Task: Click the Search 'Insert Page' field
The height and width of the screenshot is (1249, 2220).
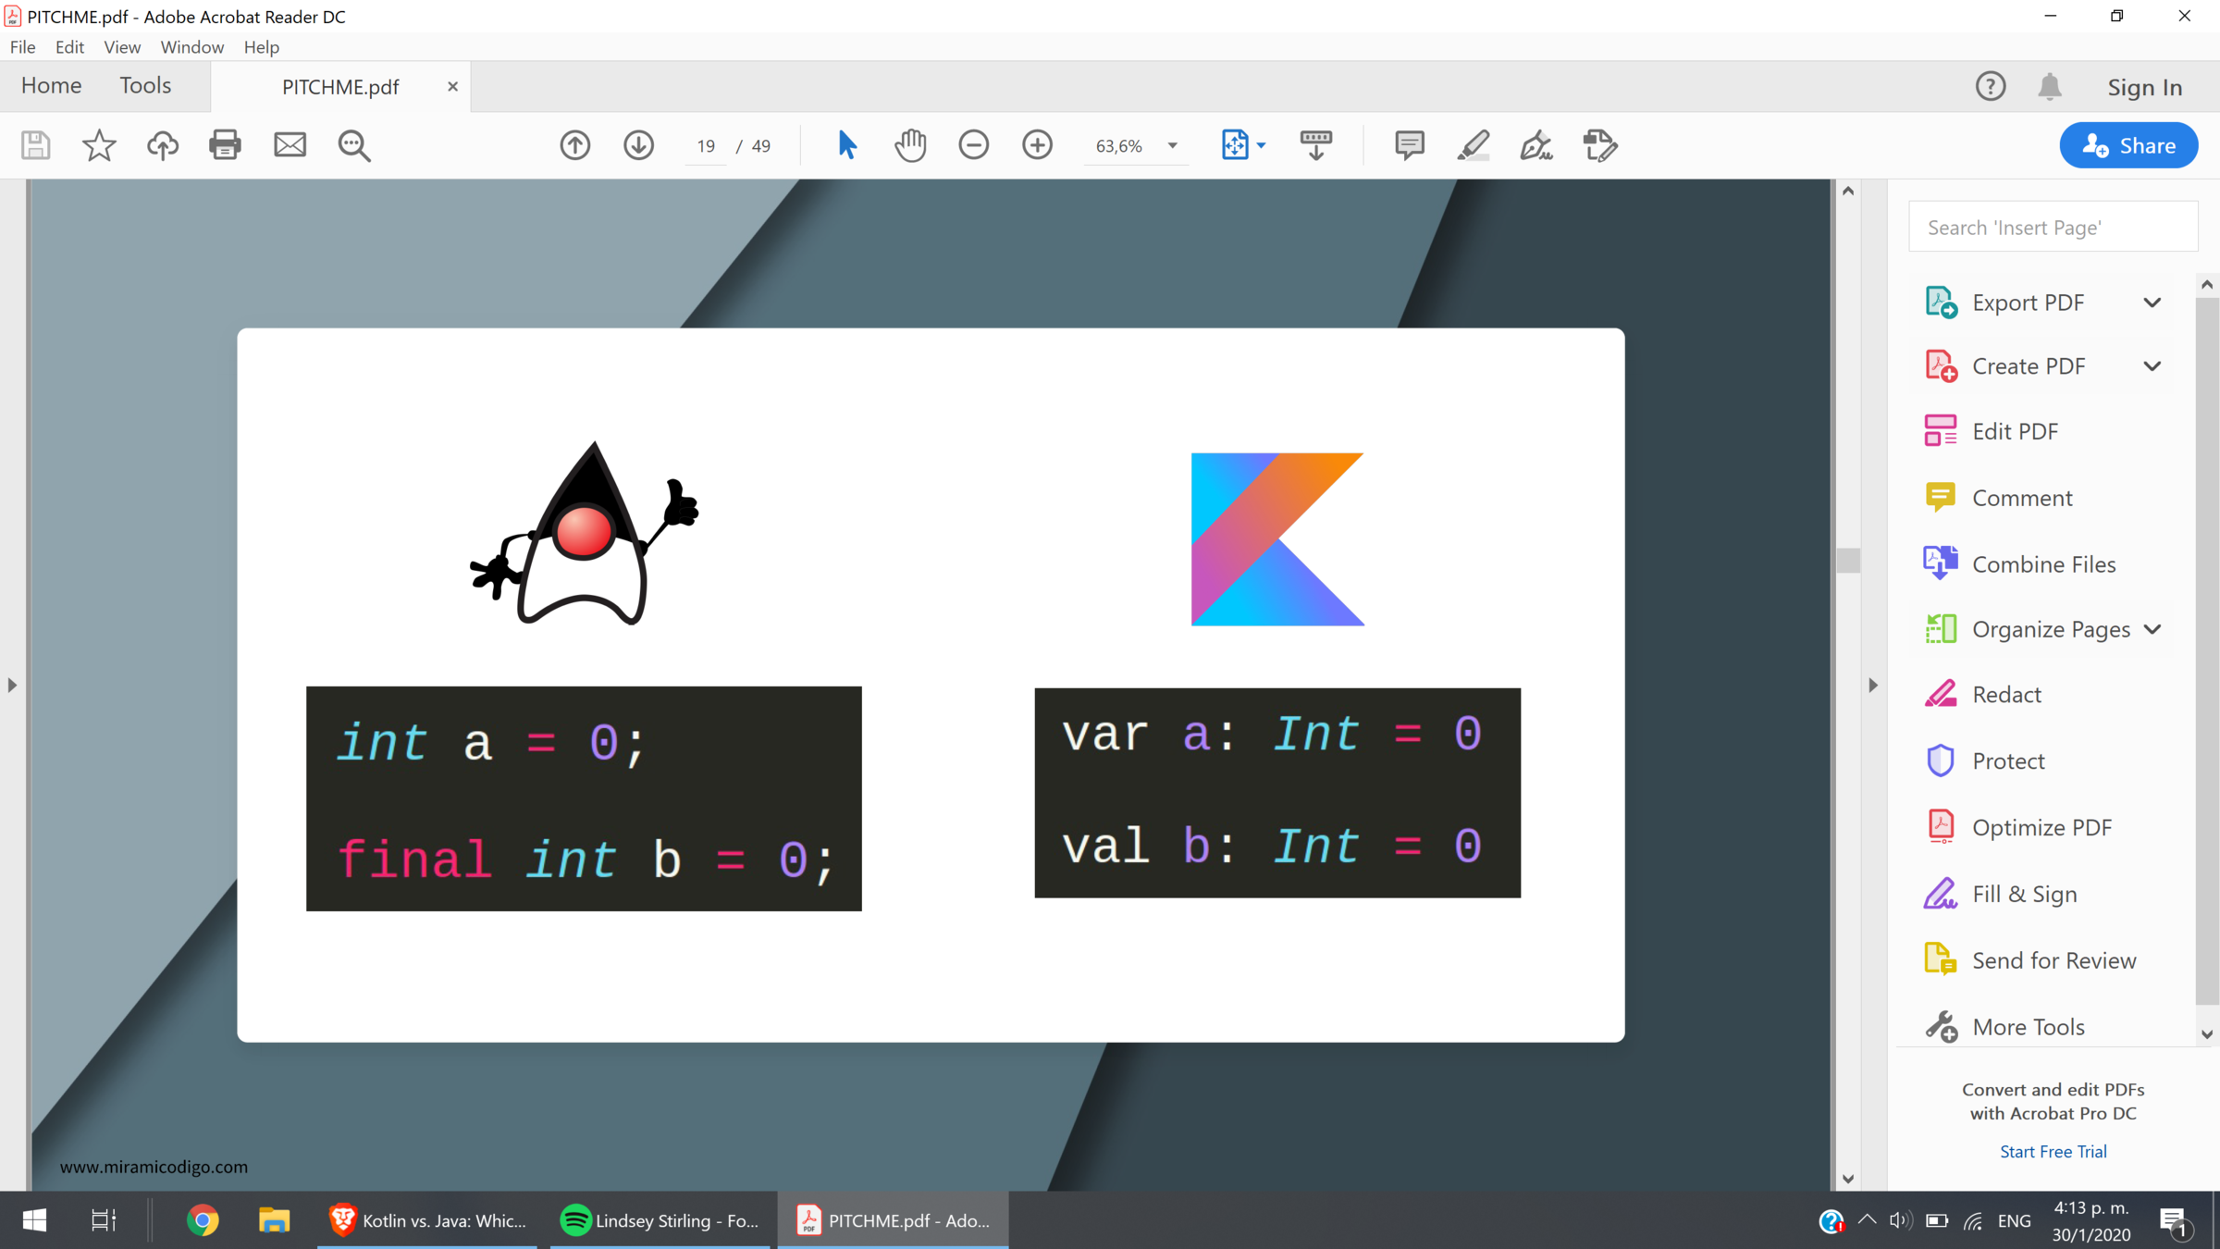Action: pos(2053,228)
